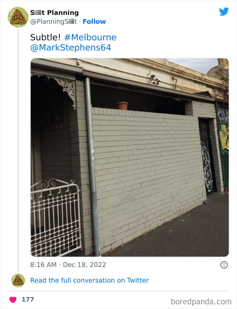Click the Dec 18, 2022 date
This screenshot has height=309, width=237.
click(84, 265)
